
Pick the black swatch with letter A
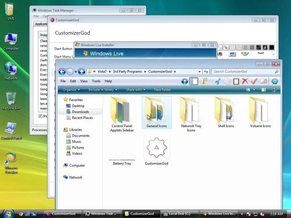pyautogui.click(x=265, y=48)
